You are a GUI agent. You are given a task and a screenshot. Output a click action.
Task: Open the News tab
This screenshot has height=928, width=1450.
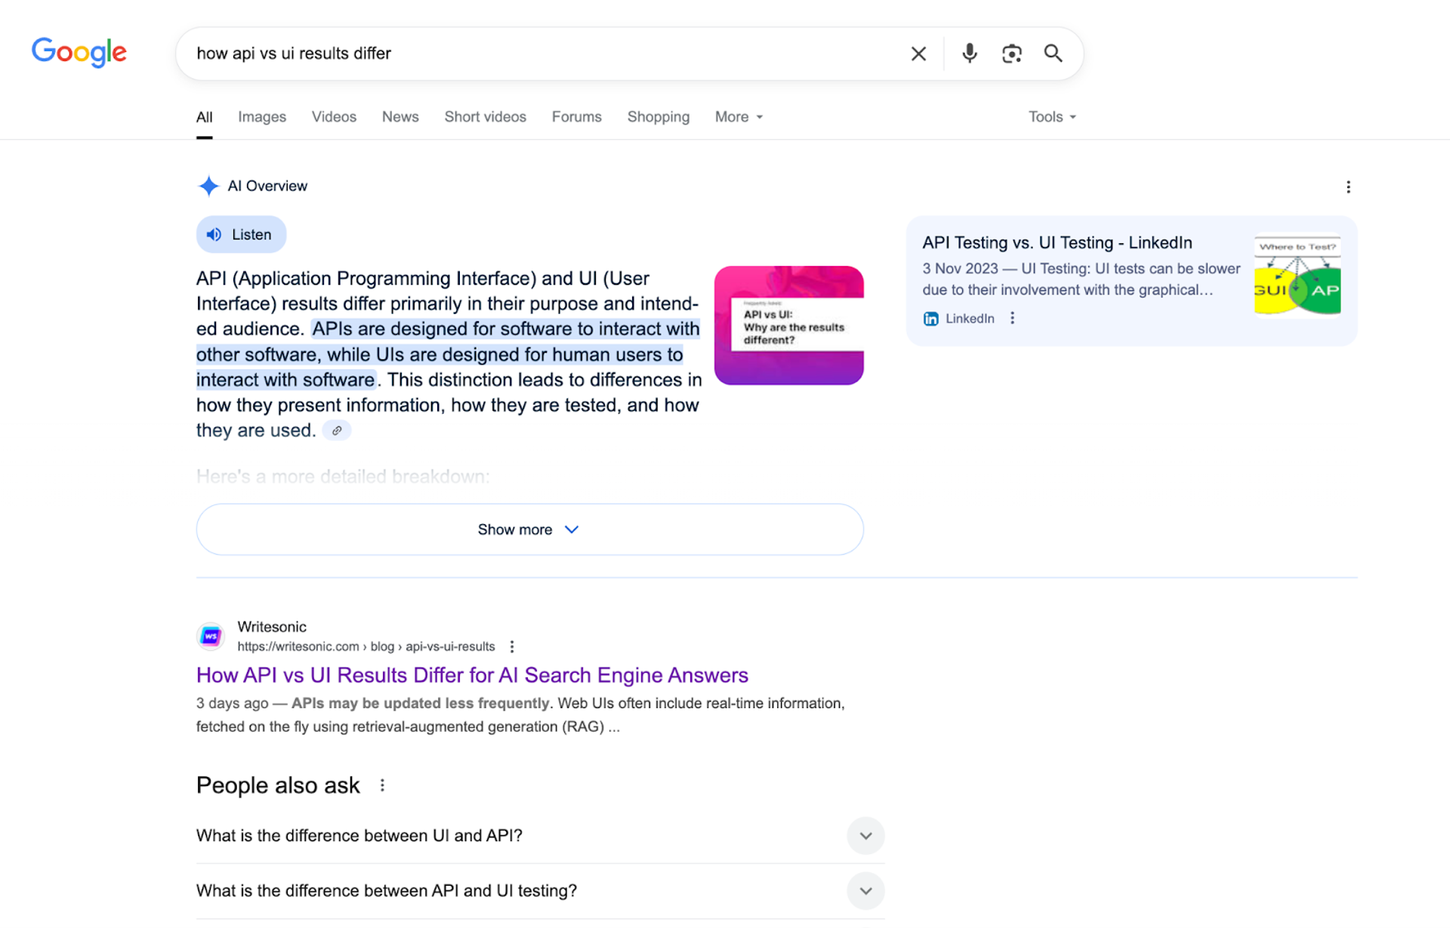click(x=400, y=117)
